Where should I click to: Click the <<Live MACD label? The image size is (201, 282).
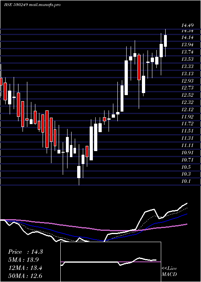click(169, 271)
